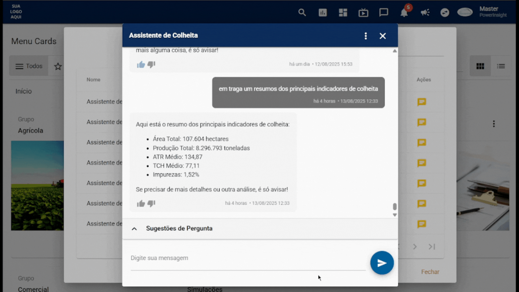Viewport: 519px width, 292px height.
Task: Click the Menu Cards page title
Action: point(34,41)
